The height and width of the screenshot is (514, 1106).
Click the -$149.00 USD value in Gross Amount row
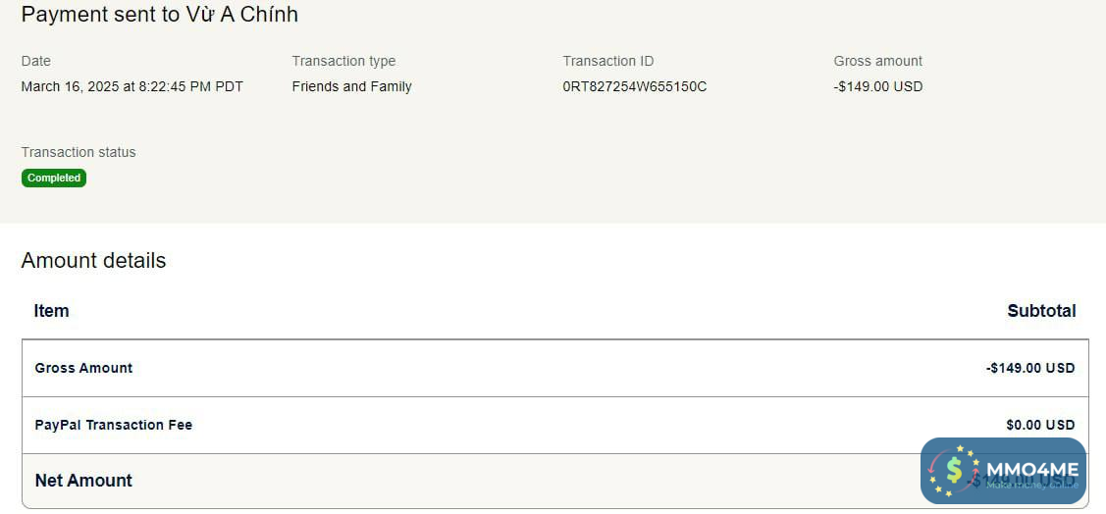[x=1030, y=368]
